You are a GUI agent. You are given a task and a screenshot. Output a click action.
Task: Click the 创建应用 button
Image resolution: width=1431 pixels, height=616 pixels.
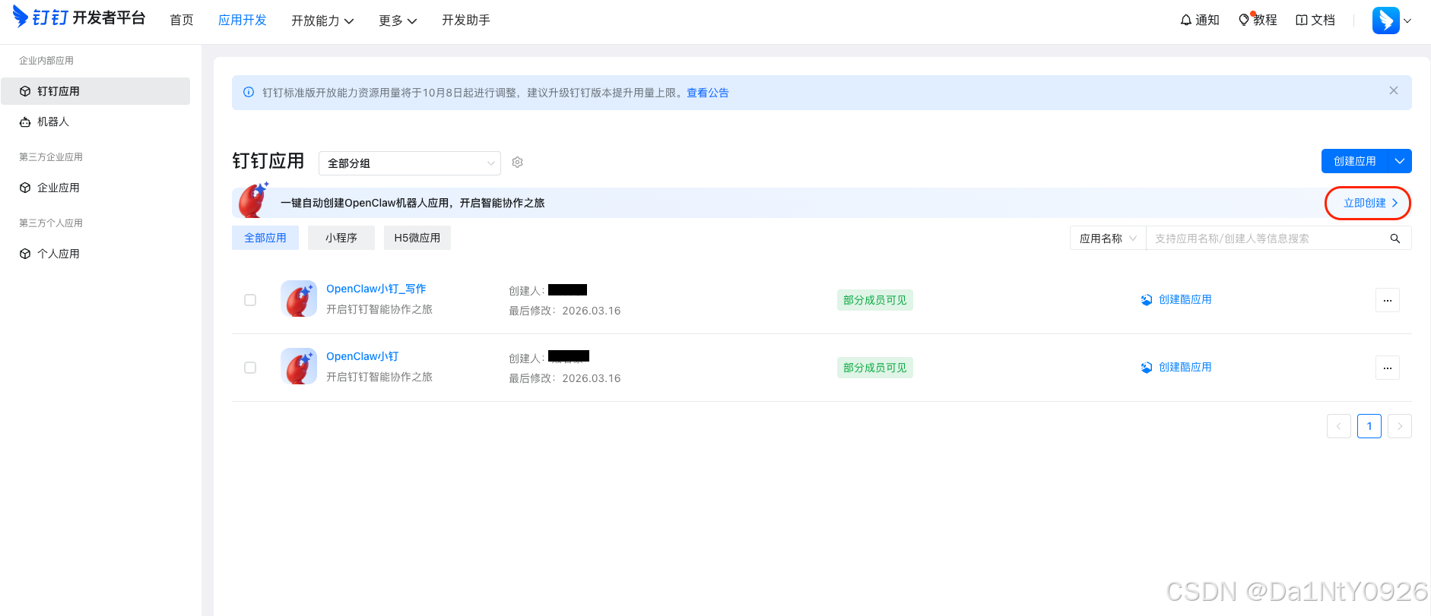point(1355,161)
